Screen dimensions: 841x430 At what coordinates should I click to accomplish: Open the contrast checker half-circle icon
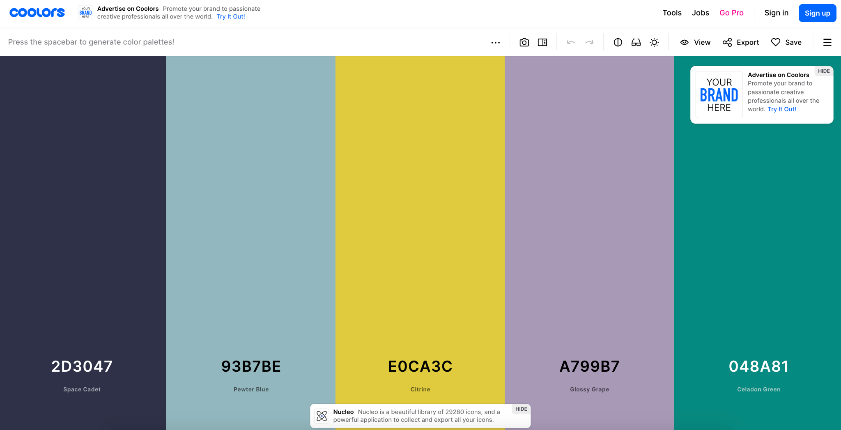click(x=618, y=42)
